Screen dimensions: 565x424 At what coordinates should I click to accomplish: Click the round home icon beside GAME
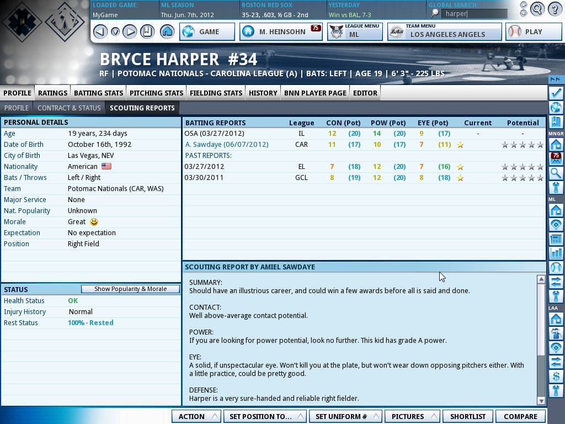click(x=167, y=31)
